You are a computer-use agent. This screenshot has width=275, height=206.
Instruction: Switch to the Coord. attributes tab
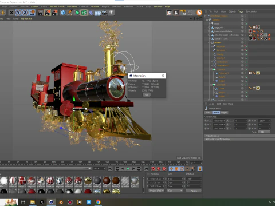[216, 113]
